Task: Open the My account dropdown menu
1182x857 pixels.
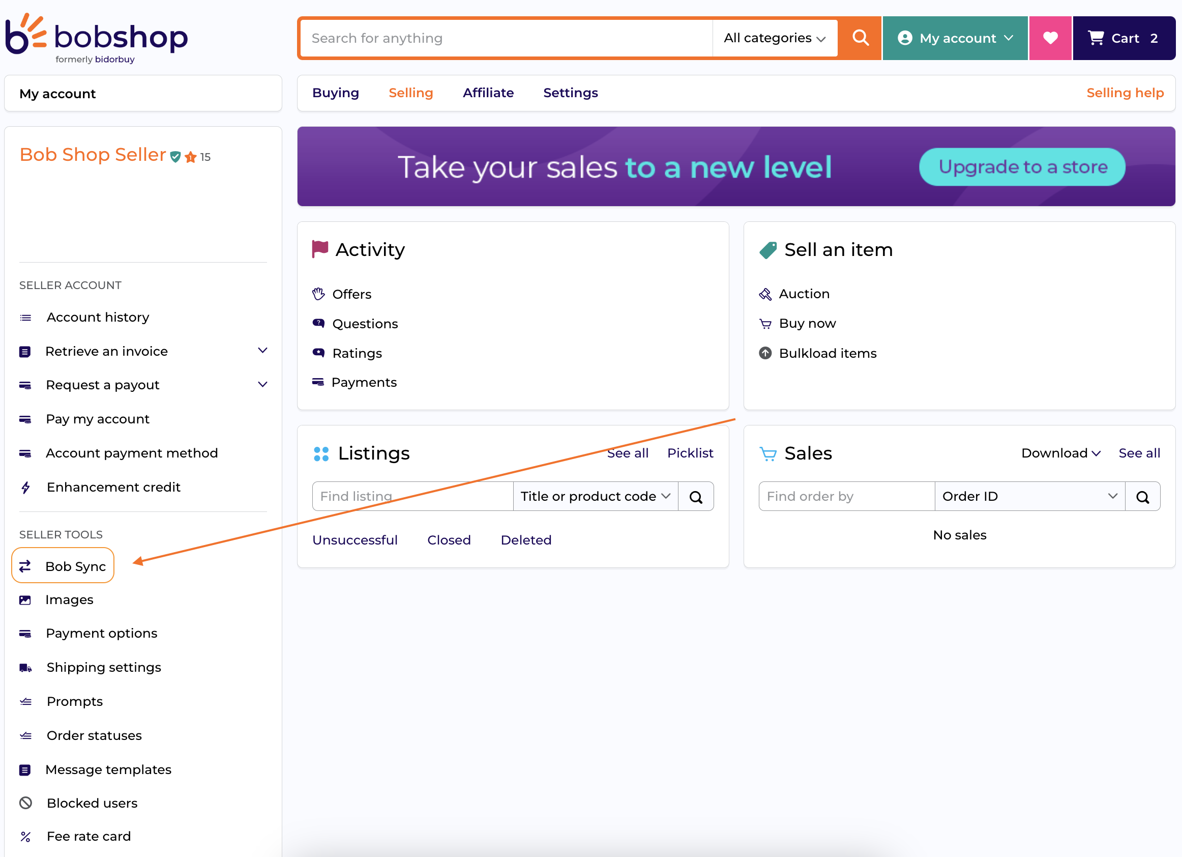Action: [955, 38]
